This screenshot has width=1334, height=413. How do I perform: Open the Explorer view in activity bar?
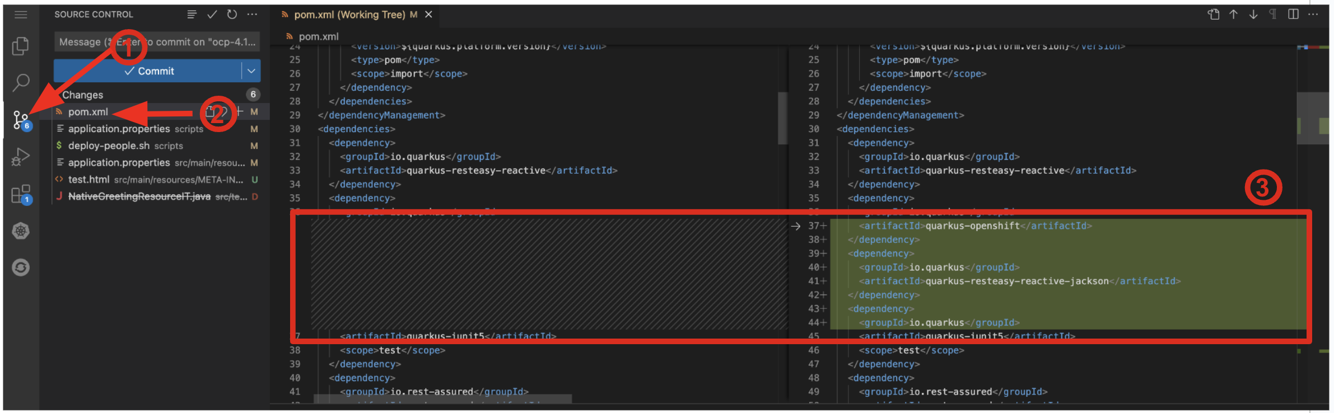pyautogui.click(x=21, y=46)
